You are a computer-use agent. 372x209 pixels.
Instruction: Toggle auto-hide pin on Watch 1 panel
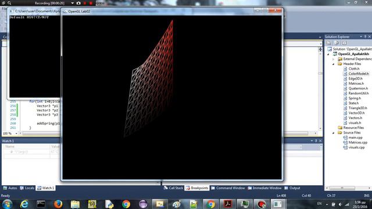click(x=316, y=140)
